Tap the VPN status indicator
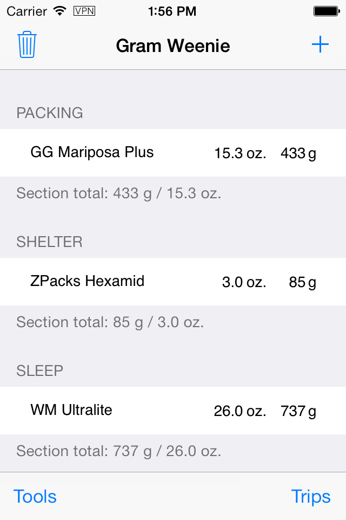 coord(84,11)
